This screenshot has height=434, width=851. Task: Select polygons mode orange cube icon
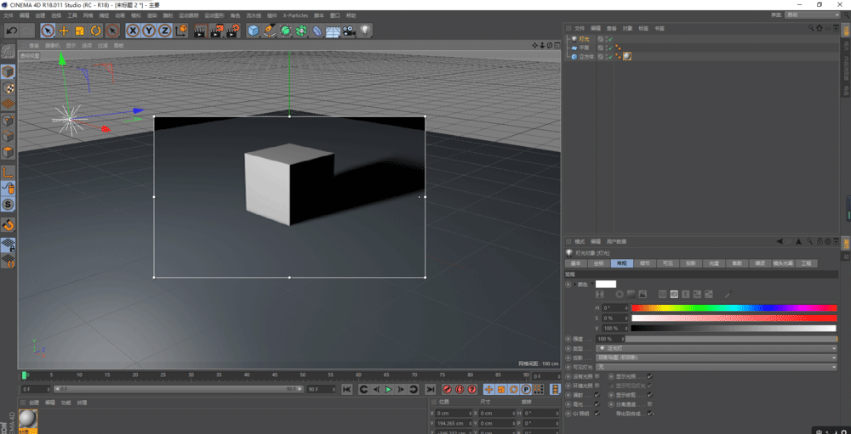point(9,153)
